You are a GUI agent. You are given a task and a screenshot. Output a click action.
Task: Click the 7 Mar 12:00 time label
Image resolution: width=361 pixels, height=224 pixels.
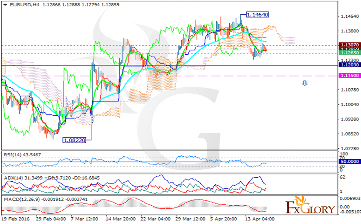coord(85,219)
